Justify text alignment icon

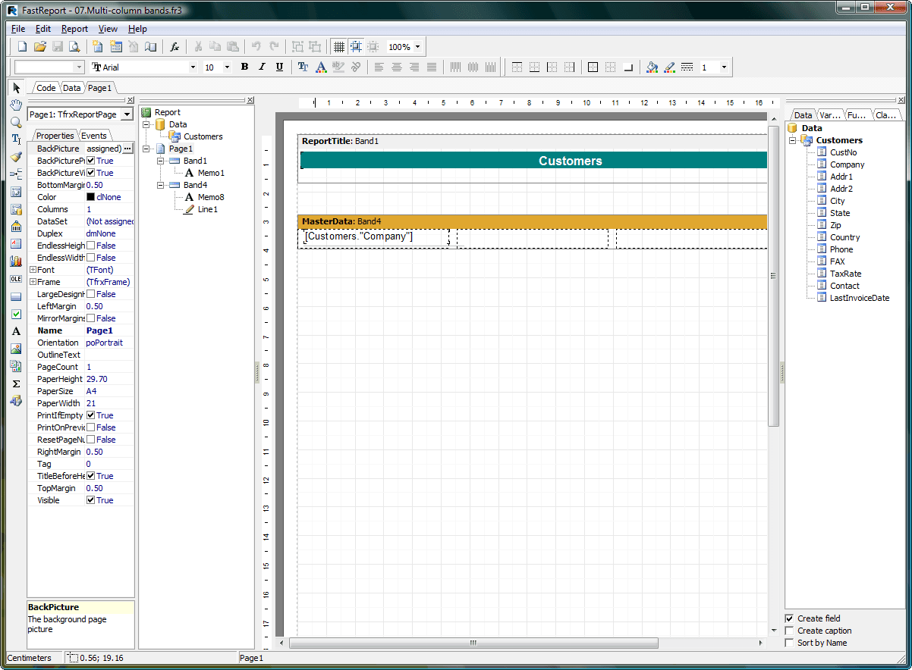pos(431,67)
